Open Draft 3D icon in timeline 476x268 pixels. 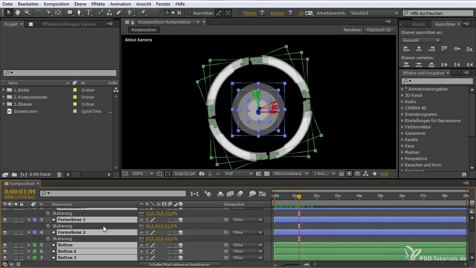pyautogui.click(x=208, y=194)
